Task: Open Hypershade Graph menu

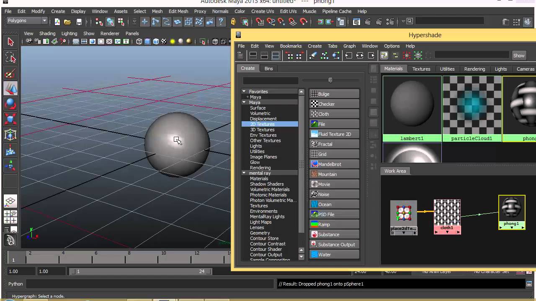Action: [349, 46]
